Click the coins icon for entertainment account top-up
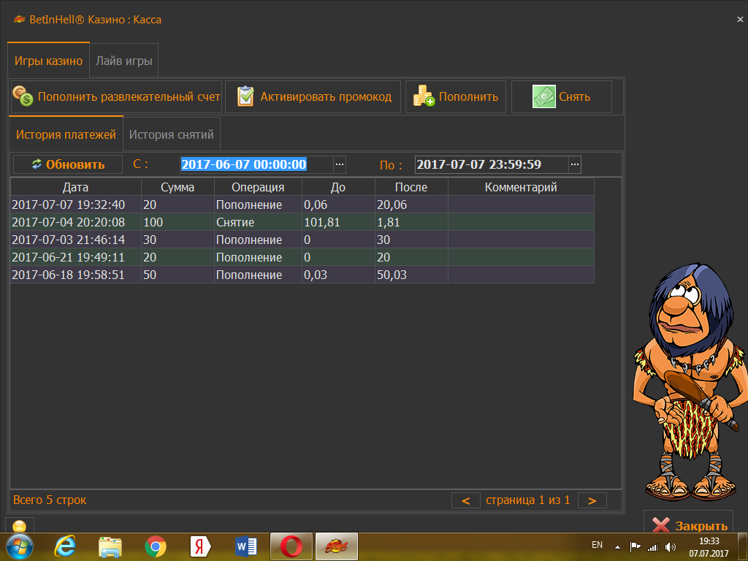The height and width of the screenshot is (561, 748). 23,96
